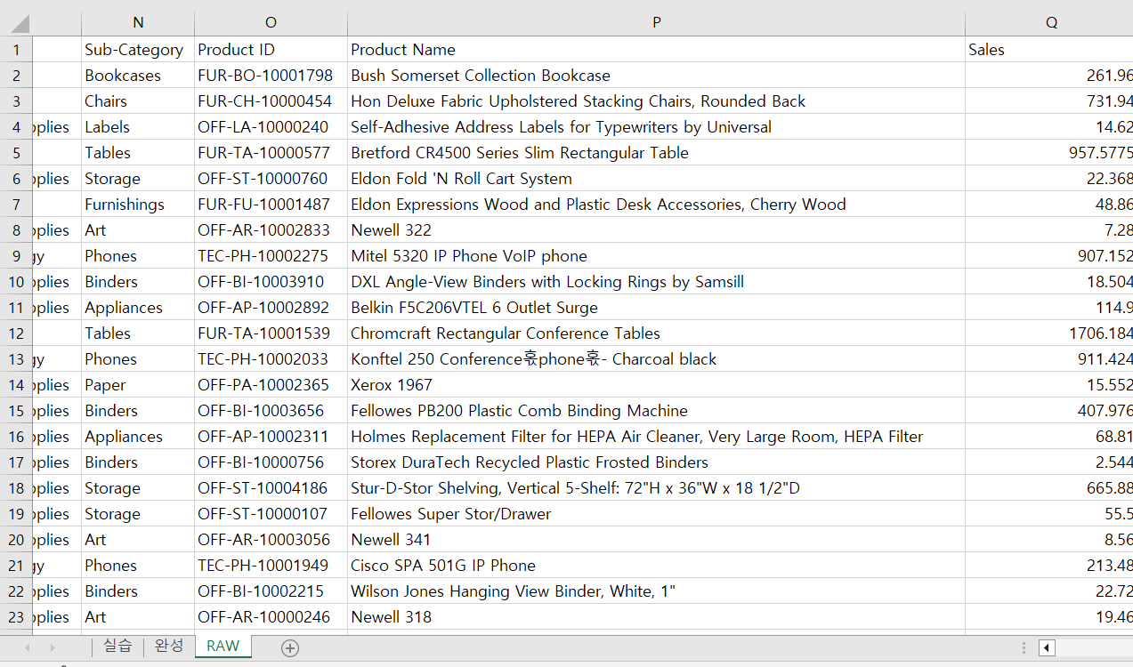This screenshot has width=1133, height=667.
Task: Click the Xerox 1967 cell
Action: [x=657, y=385]
